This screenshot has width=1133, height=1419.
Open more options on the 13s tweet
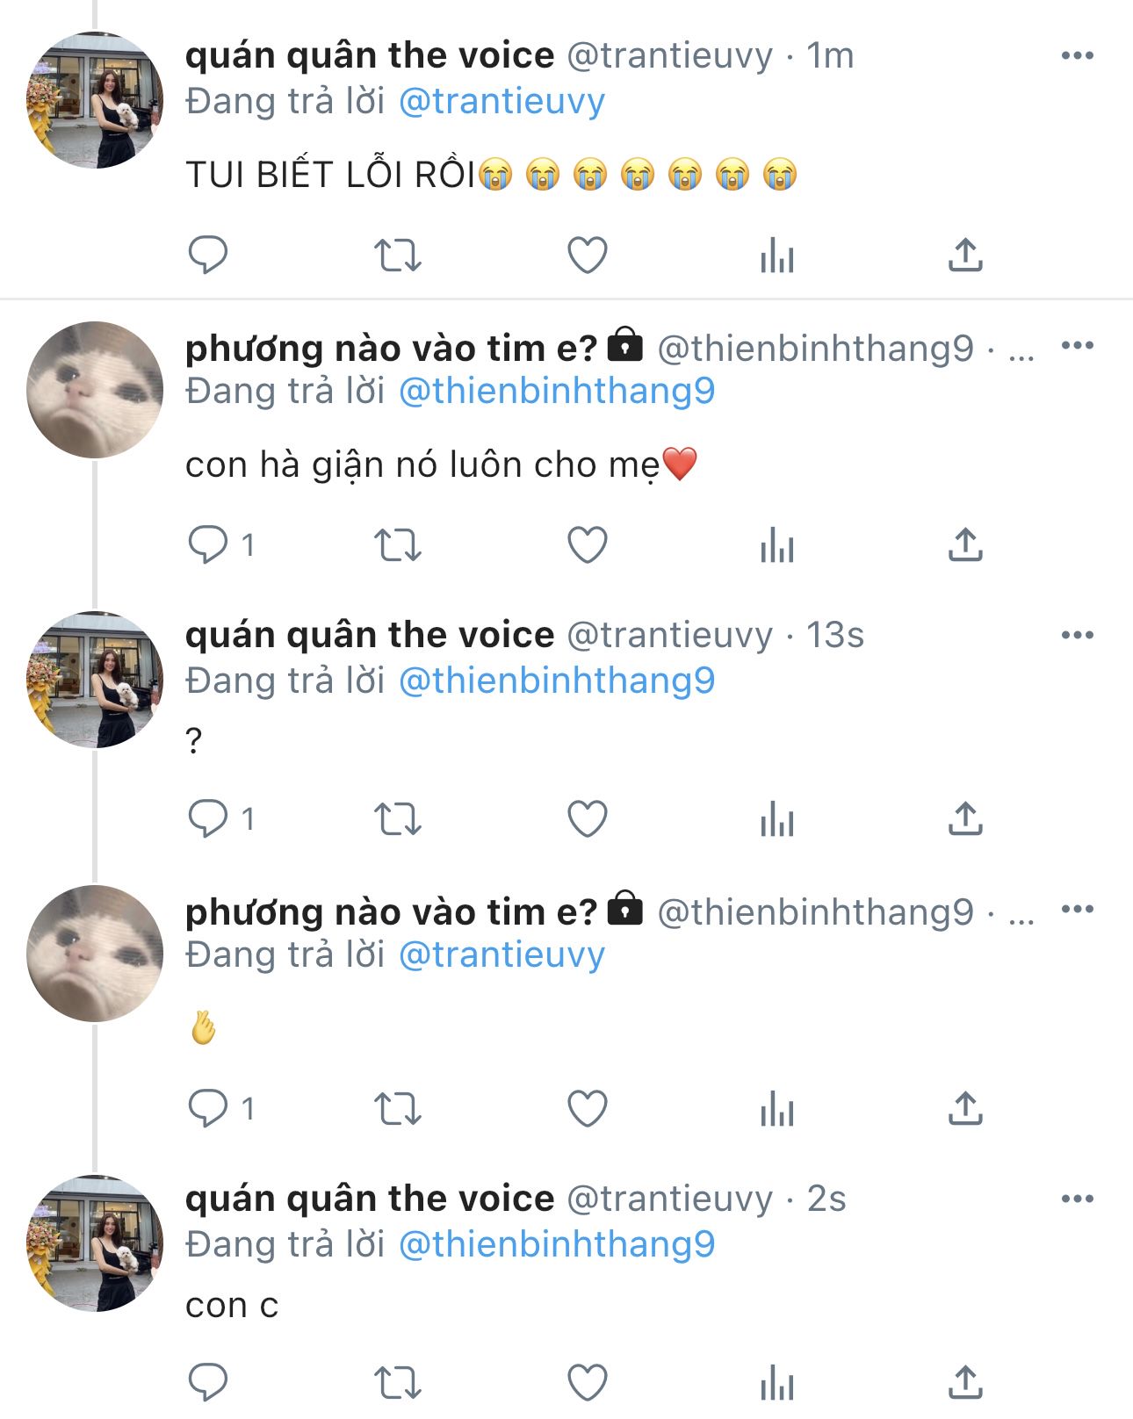(1077, 636)
